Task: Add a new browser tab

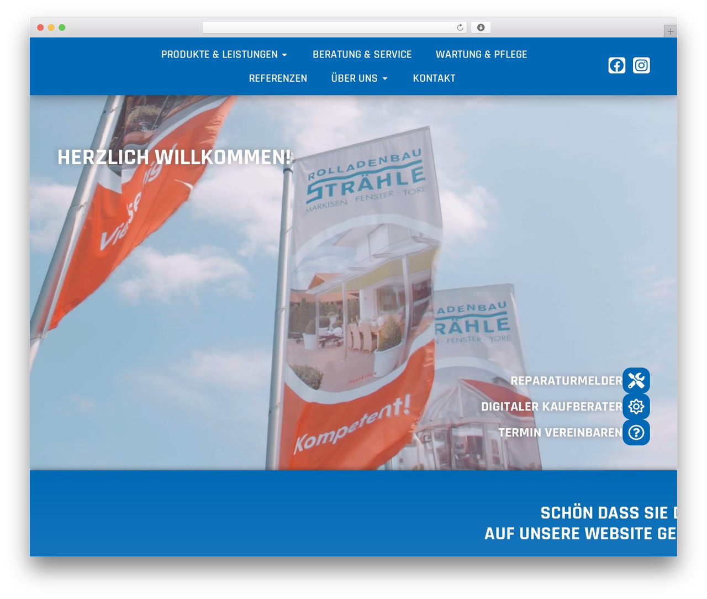Action: [x=670, y=31]
